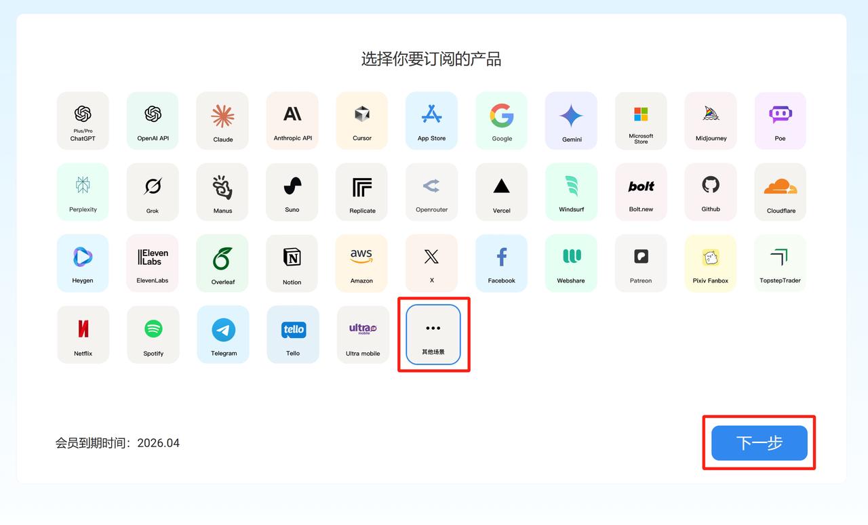Select the Suno product tile
The image size is (868, 525).
point(292,192)
